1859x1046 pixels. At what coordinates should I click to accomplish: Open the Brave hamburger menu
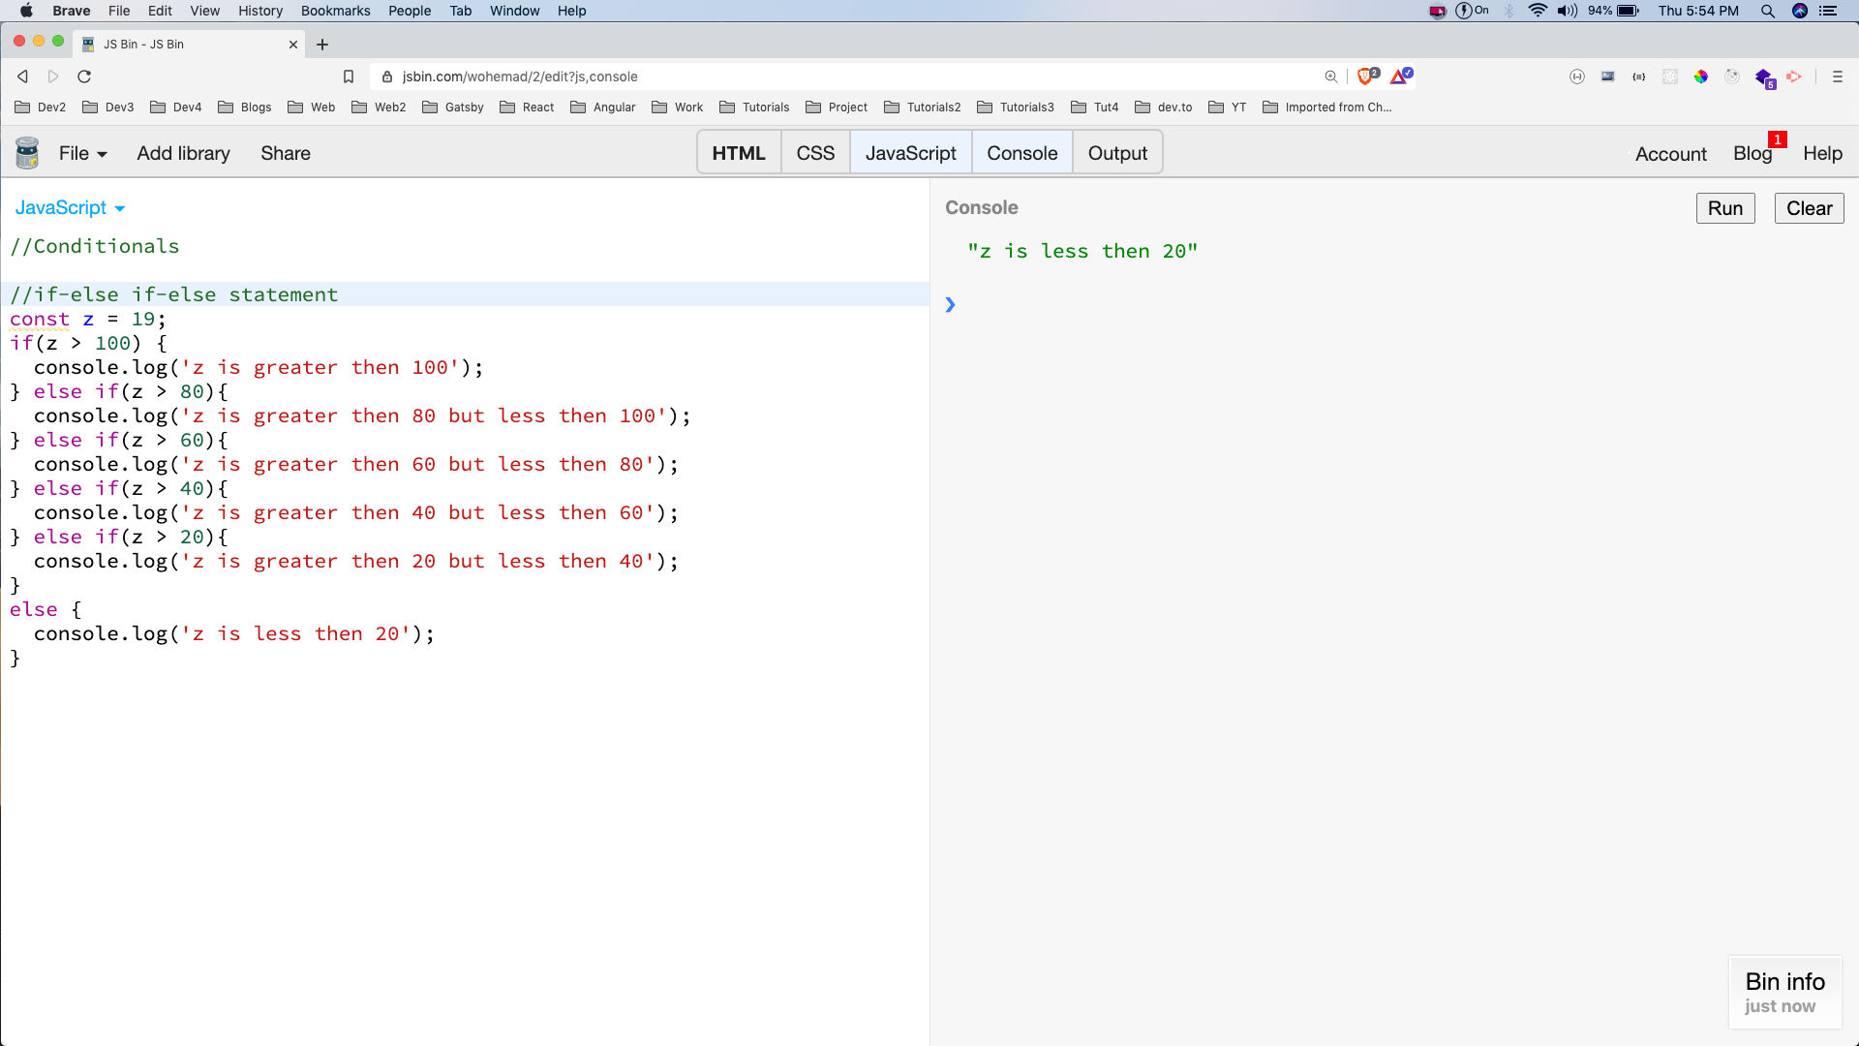[x=1837, y=77]
